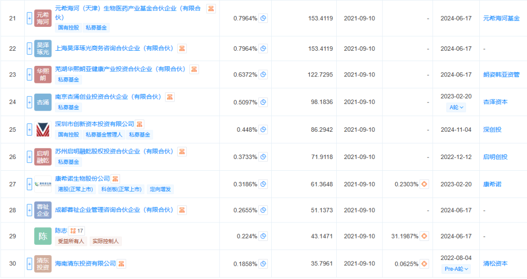527x279 pixels.
Task: Click the chain icon beside 0.2303%
Action: point(424,184)
